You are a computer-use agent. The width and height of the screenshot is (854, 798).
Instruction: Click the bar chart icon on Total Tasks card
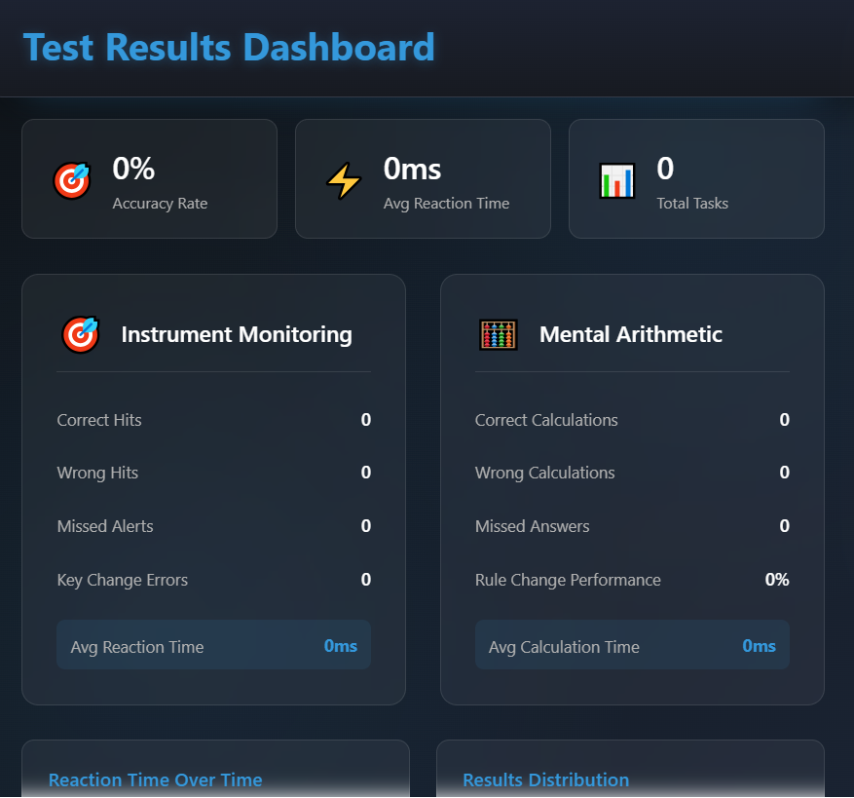click(x=616, y=179)
